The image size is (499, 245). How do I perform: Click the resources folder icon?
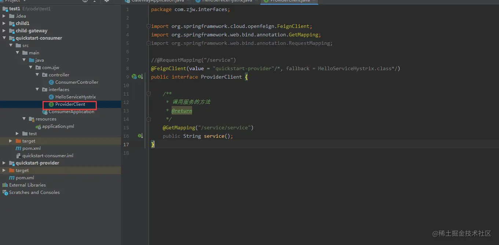coord(32,119)
